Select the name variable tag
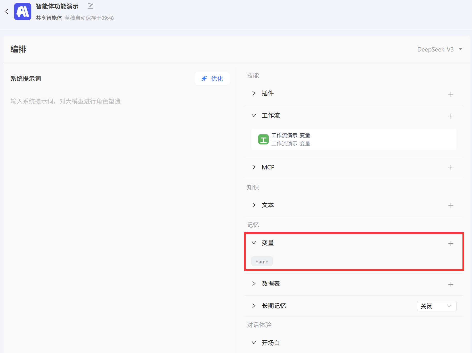The image size is (472, 353). click(x=262, y=262)
